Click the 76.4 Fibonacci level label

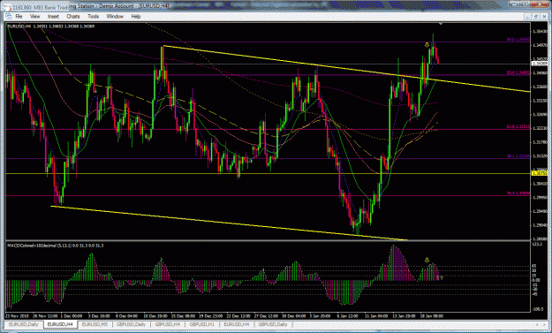518,193
